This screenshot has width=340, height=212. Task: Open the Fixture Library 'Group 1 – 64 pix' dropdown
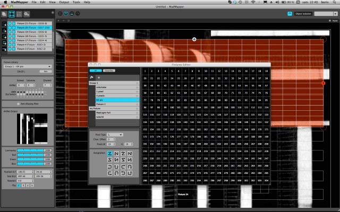pos(27,67)
